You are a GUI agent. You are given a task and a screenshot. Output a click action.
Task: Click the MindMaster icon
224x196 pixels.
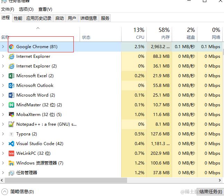(11, 105)
